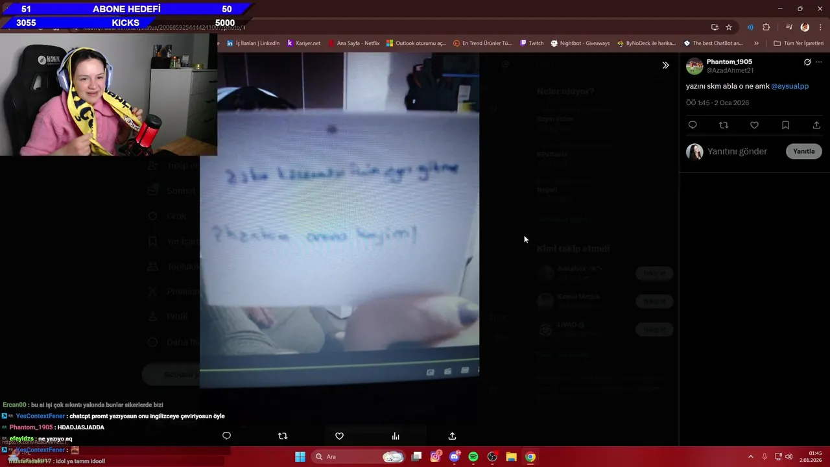Open Instagram from the taskbar
Image resolution: width=830 pixels, height=467 pixels.
point(436,457)
